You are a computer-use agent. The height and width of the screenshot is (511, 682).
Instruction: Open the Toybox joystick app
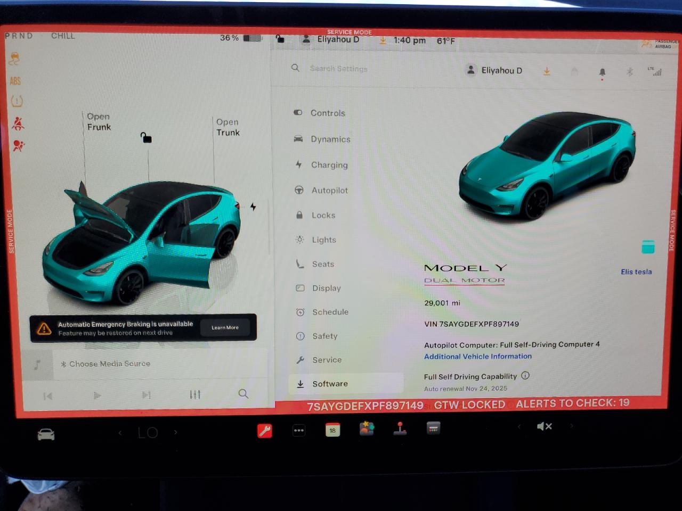[x=400, y=430]
